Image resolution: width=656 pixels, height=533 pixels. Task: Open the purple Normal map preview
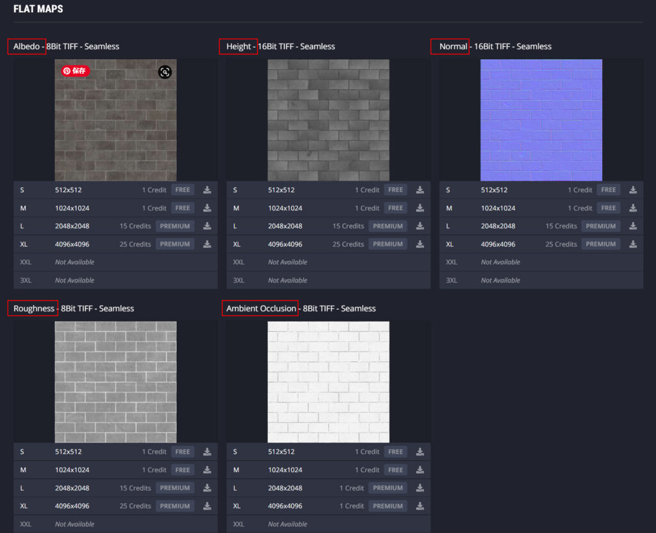point(541,120)
